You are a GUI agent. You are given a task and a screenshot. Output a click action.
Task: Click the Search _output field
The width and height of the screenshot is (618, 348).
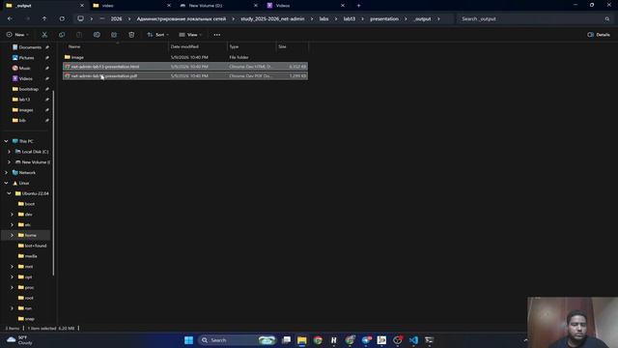click(x=535, y=18)
